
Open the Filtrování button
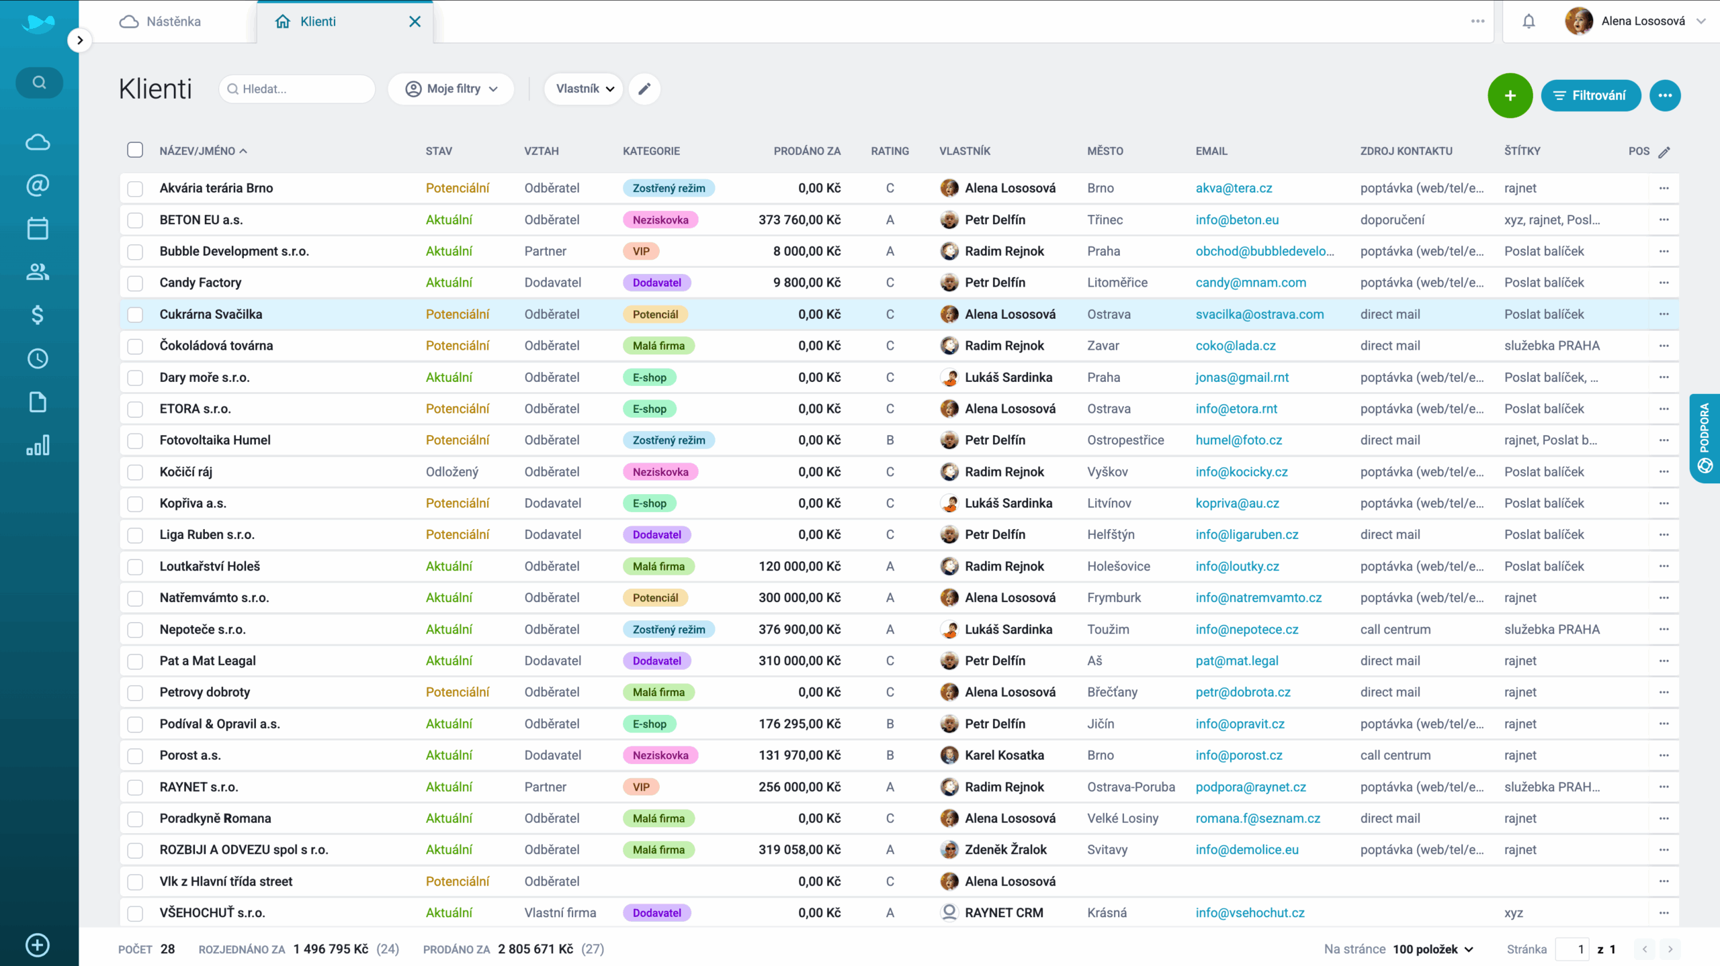[1590, 95]
